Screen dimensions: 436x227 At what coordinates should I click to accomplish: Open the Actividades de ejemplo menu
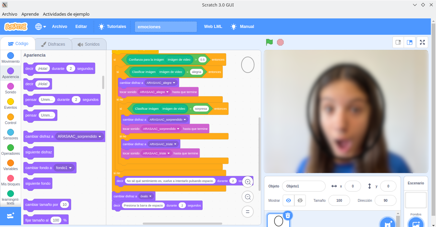pyautogui.click(x=66, y=14)
